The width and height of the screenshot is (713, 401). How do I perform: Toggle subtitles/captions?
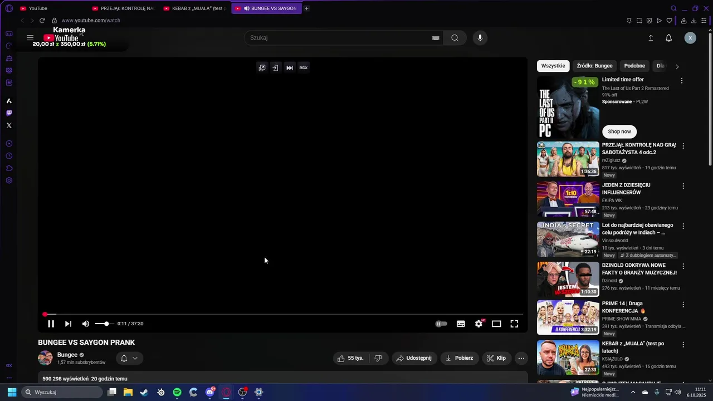point(461,324)
